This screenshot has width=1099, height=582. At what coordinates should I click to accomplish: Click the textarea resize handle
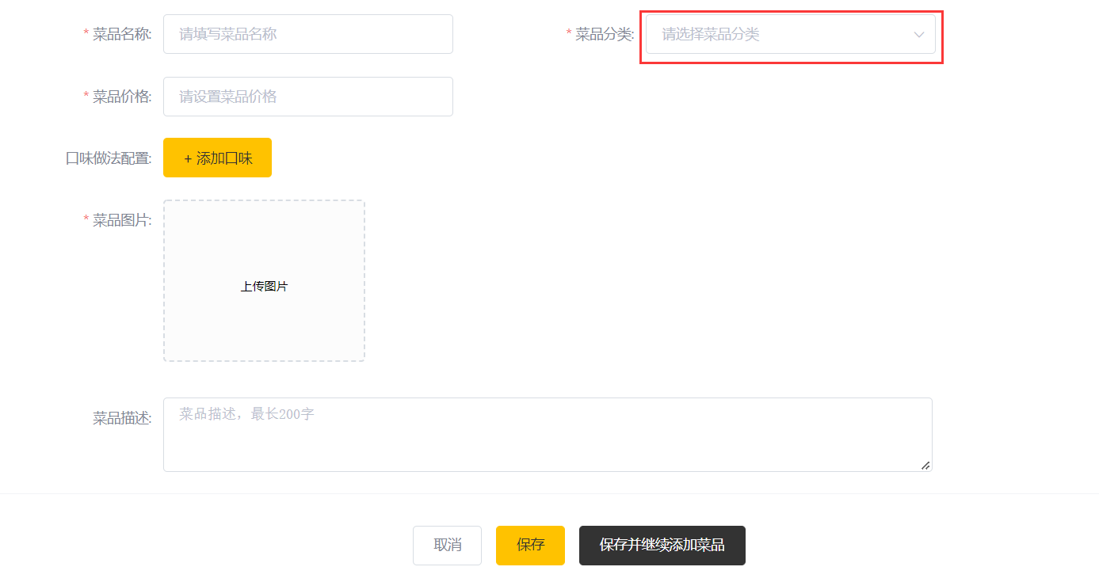[x=925, y=466]
